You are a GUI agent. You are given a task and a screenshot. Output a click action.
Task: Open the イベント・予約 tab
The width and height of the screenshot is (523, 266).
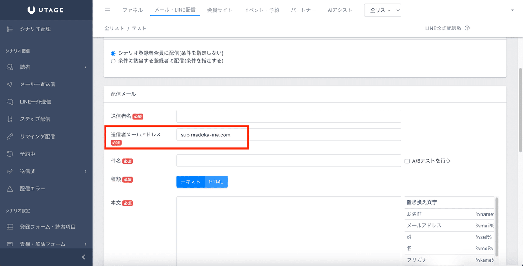coord(261,10)
